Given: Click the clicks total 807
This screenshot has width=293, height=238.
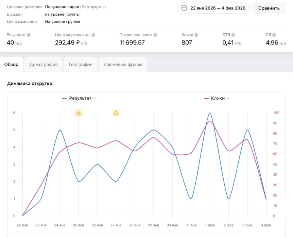Looking at the screenshot, I should [x=187, y=42].
